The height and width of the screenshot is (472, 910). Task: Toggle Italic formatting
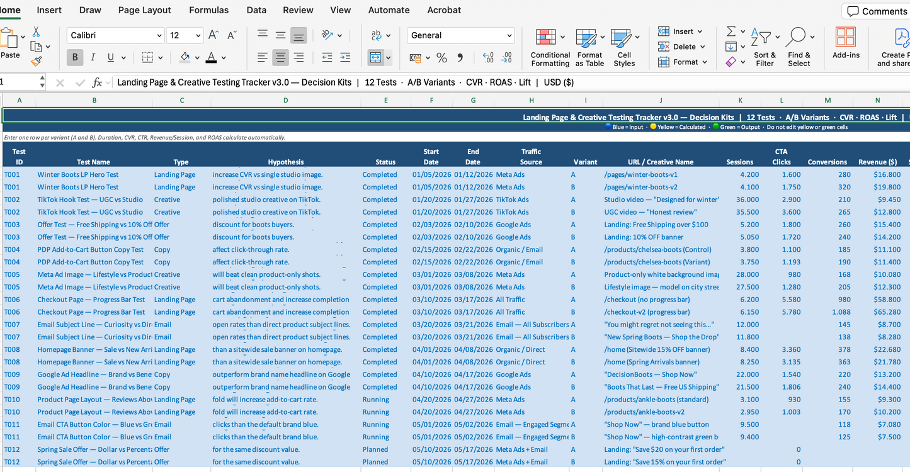point(93,58)
